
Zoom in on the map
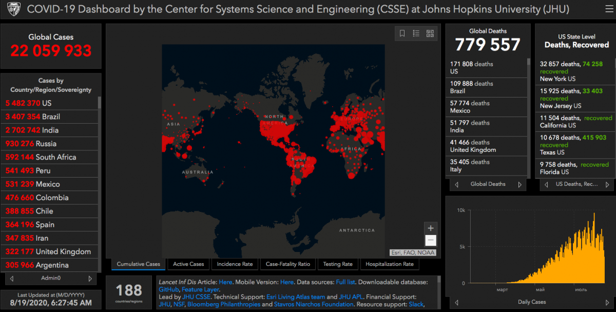point(431,228)
